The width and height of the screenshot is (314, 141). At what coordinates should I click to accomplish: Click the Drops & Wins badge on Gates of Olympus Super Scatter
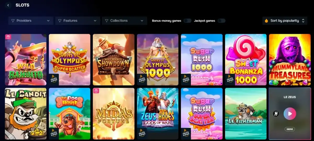54,80
